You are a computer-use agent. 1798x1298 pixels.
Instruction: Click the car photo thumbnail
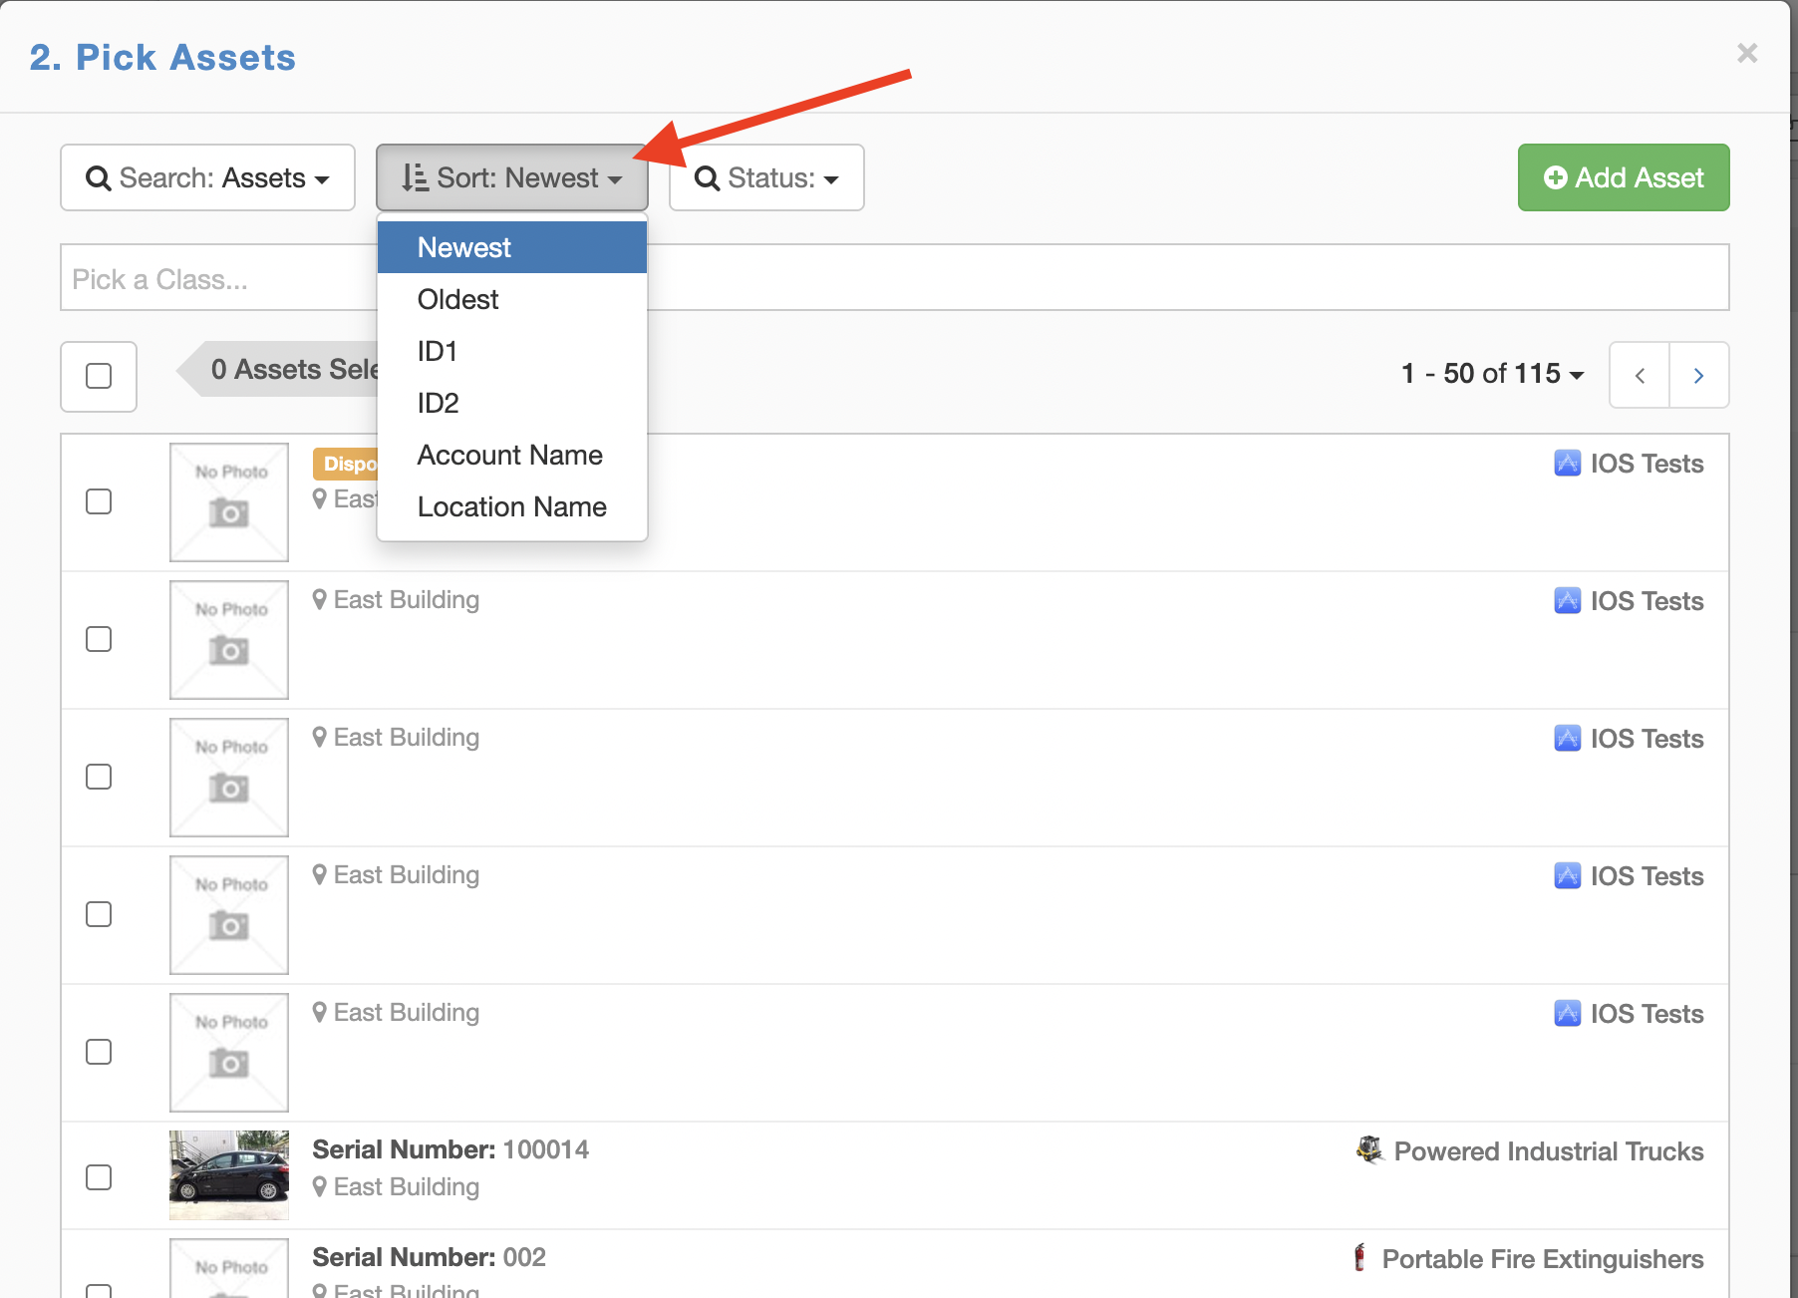(x=229, y=1175)
